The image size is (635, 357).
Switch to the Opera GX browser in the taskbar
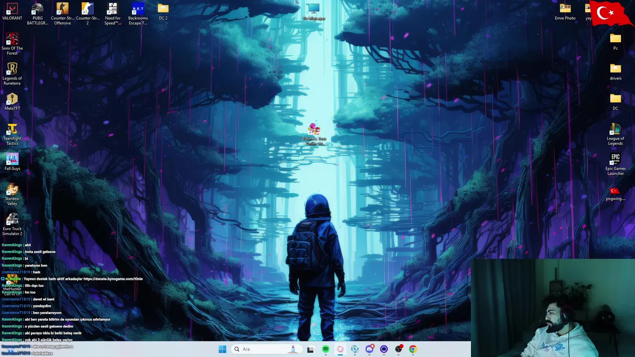tap(340, 349)
